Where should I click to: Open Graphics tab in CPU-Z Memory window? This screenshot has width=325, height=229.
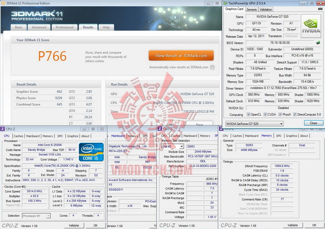point(292,136)
